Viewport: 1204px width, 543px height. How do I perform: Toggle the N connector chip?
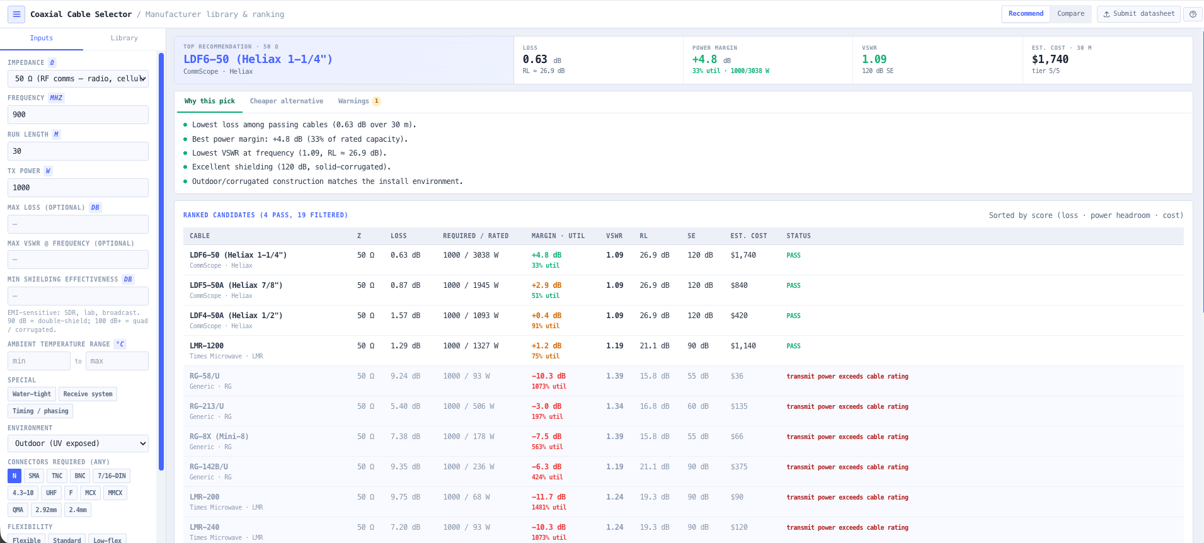(x=14, y=476)
